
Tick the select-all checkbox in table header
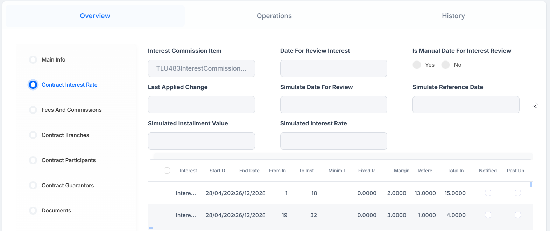167,171
